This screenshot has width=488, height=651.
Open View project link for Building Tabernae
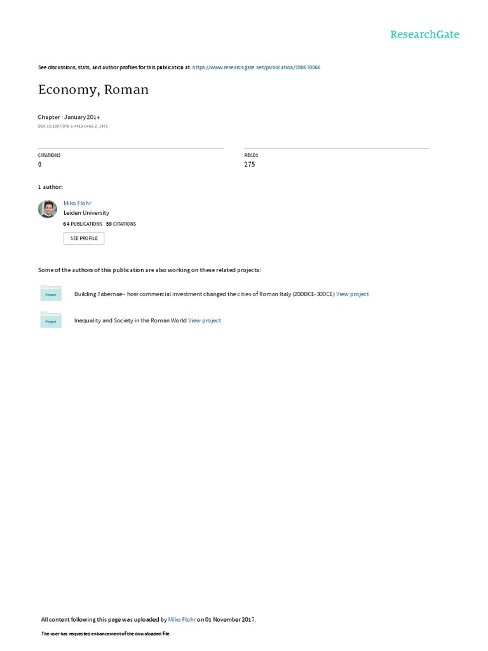point(352,294)
